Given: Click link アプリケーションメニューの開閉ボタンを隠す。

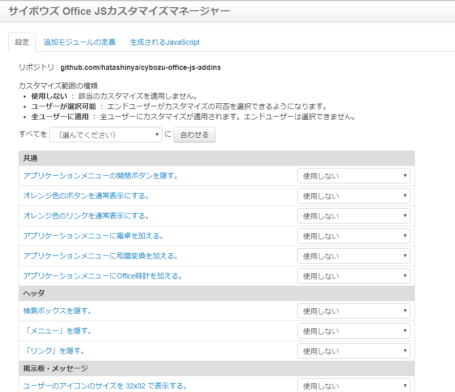Looking at the screenshot, I should 101,176.
